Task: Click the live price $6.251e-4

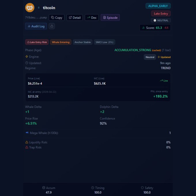Action: [35, 84]
